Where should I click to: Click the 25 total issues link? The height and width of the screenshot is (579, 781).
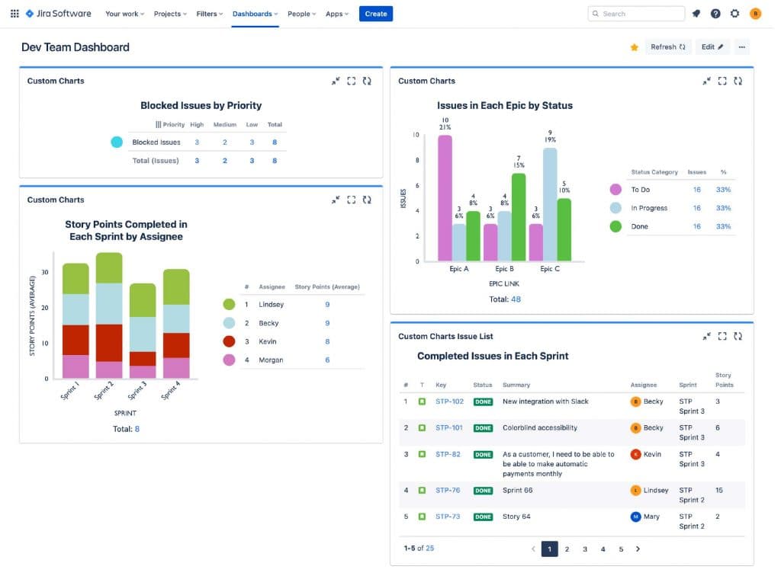(430, 549)
